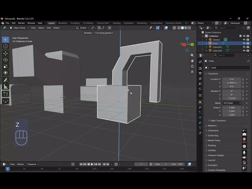This screenshot has width=252, height=189.
Task: Select rendered viewport shading
Action: point(189,28)
